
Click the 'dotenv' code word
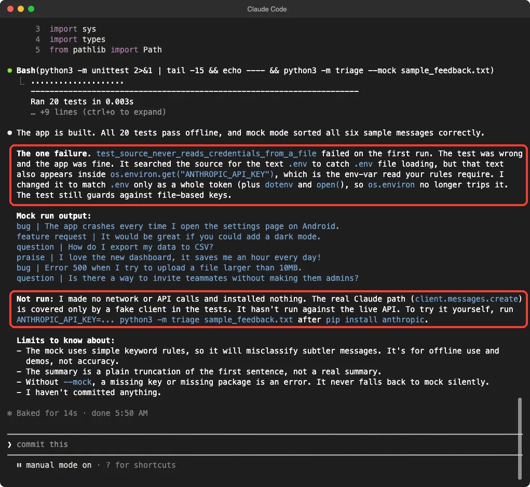pyautogui.click(x=279, y=185)
